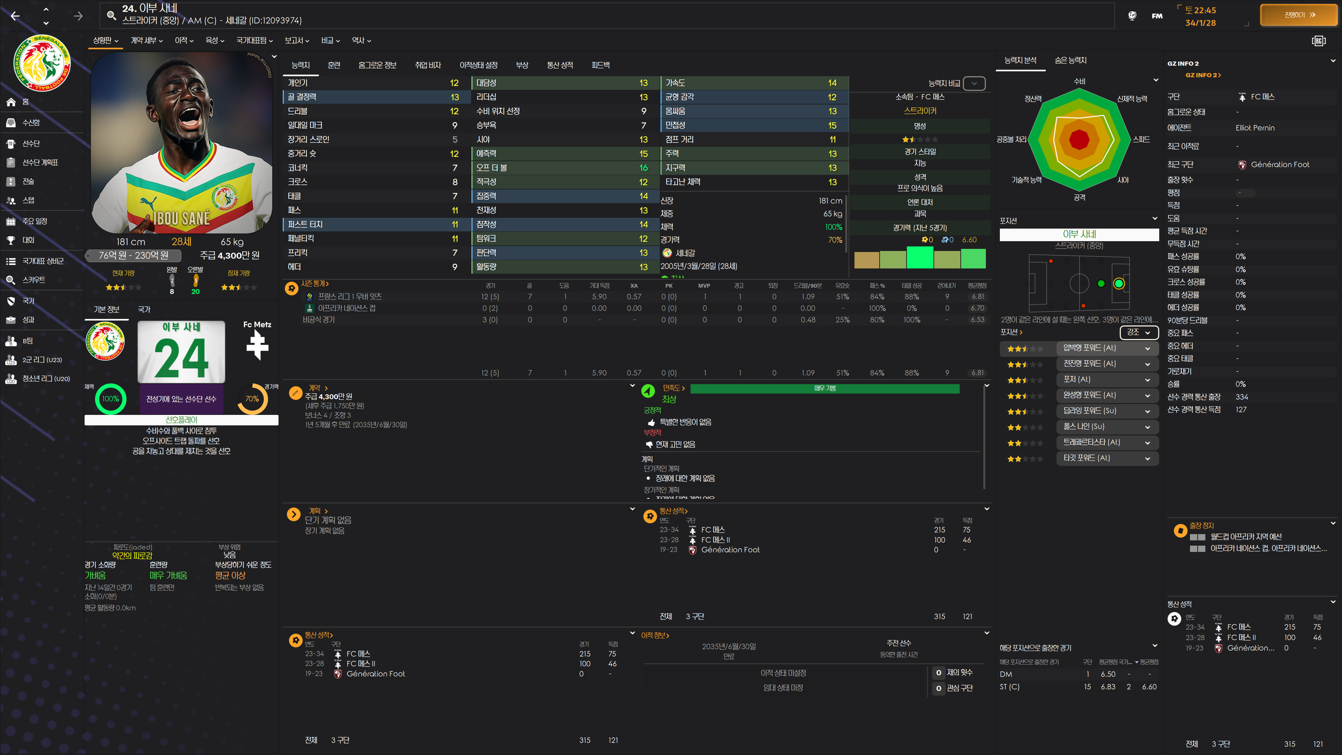1342x755 pixels.
Task: Click the back arrow navigation icon
Action: coord(15,16)
